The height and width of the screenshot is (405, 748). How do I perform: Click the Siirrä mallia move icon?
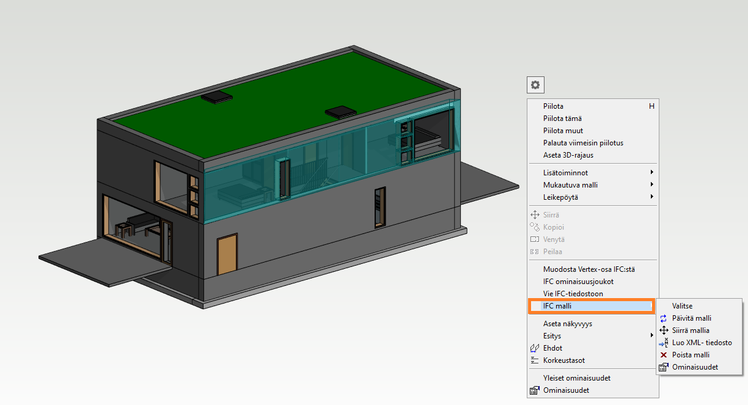click(x=664, y=330)
